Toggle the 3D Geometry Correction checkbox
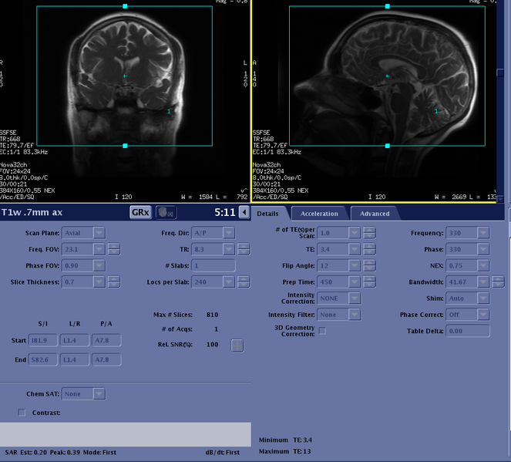 pos(322,331)
